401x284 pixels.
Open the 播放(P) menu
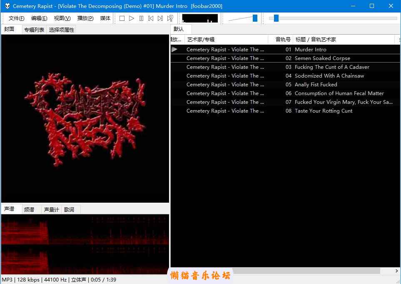tap(85, 18)
